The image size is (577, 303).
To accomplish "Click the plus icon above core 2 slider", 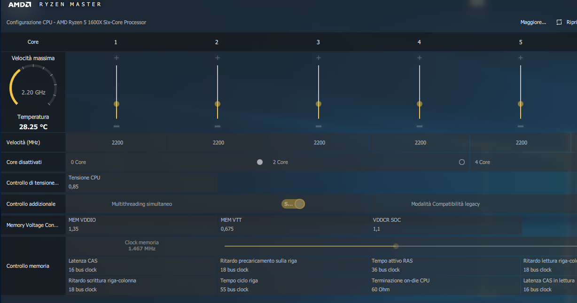I will tap(218, 58).
